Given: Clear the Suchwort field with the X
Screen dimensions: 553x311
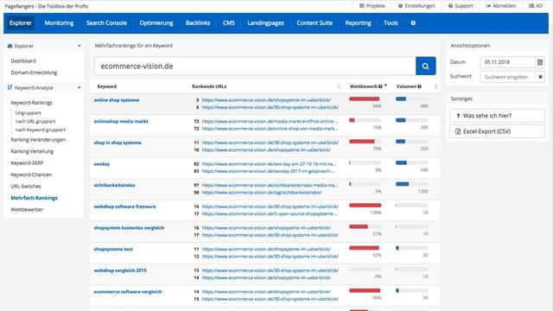Looking at the screenshot, I should 540,77.
